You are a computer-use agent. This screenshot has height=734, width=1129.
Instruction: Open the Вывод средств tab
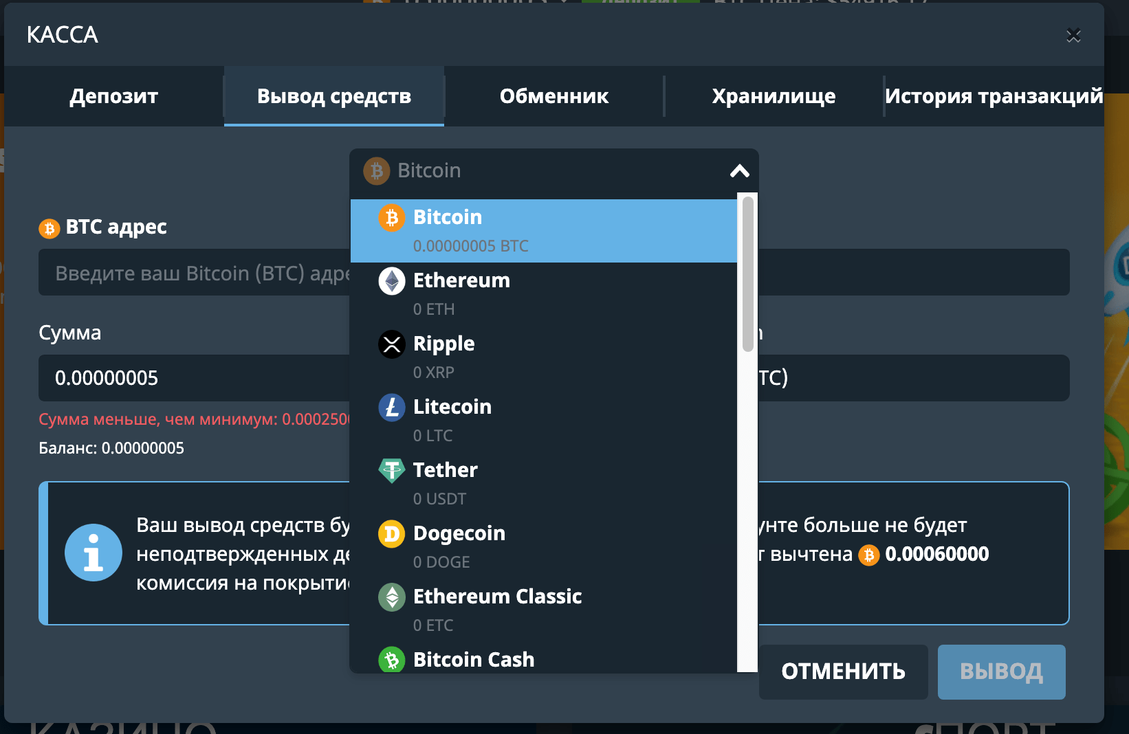click(334, 96)
